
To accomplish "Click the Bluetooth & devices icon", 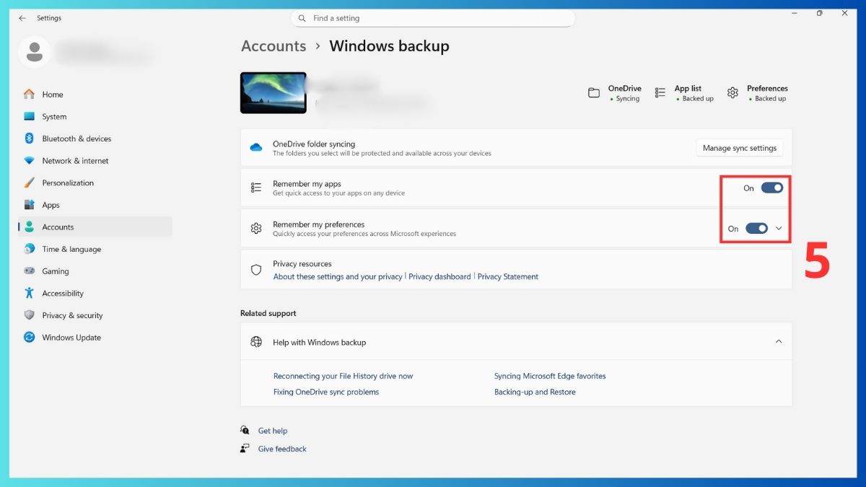I will (29, 139).
